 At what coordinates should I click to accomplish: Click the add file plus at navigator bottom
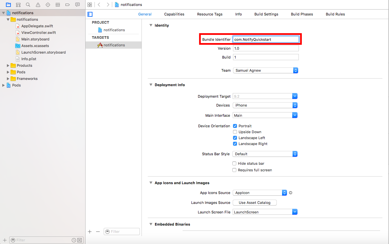tap(5, 240)
